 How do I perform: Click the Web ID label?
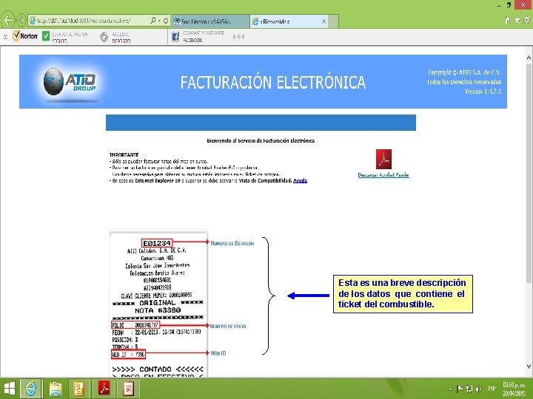tap(218, 353)
